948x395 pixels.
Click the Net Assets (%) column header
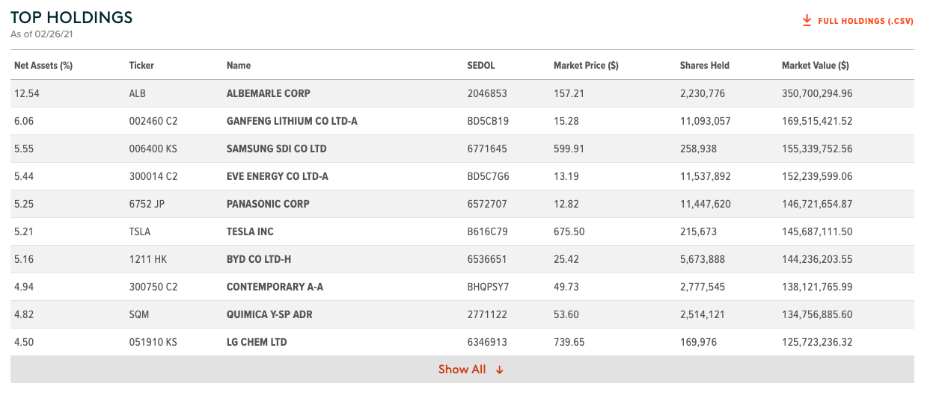coord(43,66)
